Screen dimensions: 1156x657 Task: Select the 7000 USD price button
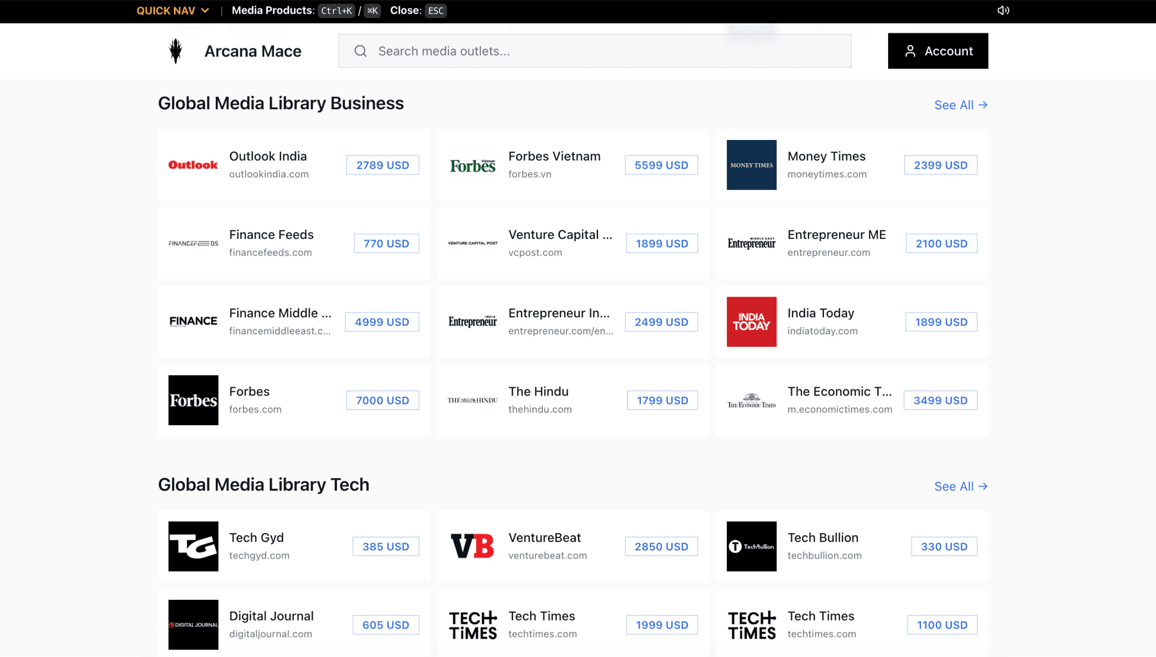(x=383, y=400)
